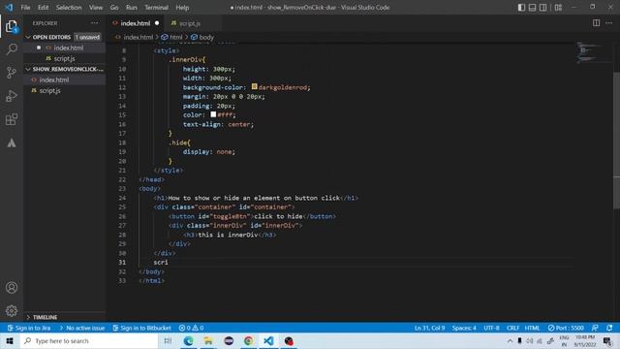
Task: Open the Accounts menu icon
Action: pyautogui.click(x=12, y=288)
